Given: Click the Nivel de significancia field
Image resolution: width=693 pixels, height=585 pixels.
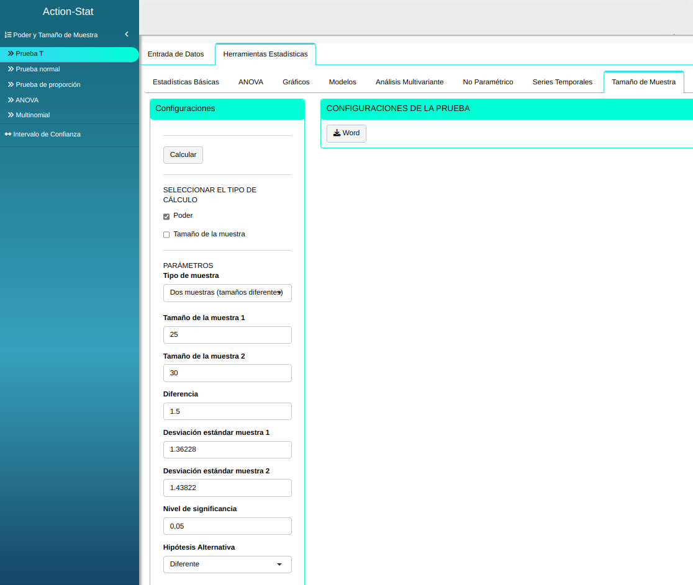Looking at the screenshot, I should [x=227, y=526].
